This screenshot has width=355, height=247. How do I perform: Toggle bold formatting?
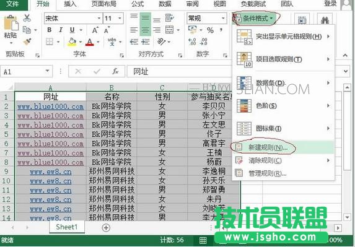(x=50, y=30)
